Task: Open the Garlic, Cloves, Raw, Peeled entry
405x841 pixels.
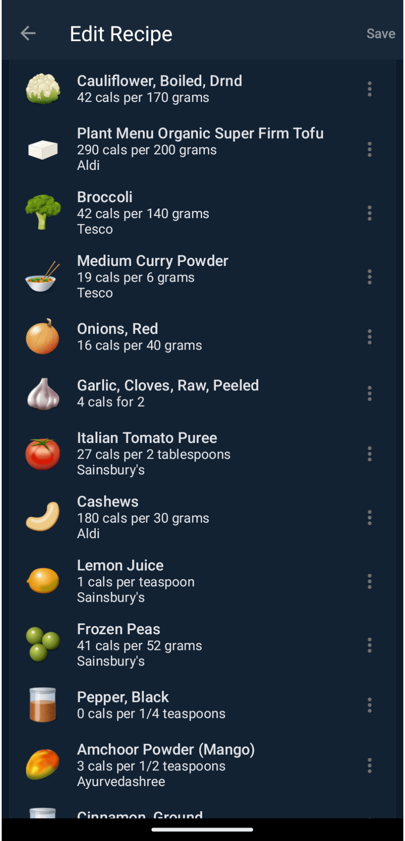Action: click(167, 386)
